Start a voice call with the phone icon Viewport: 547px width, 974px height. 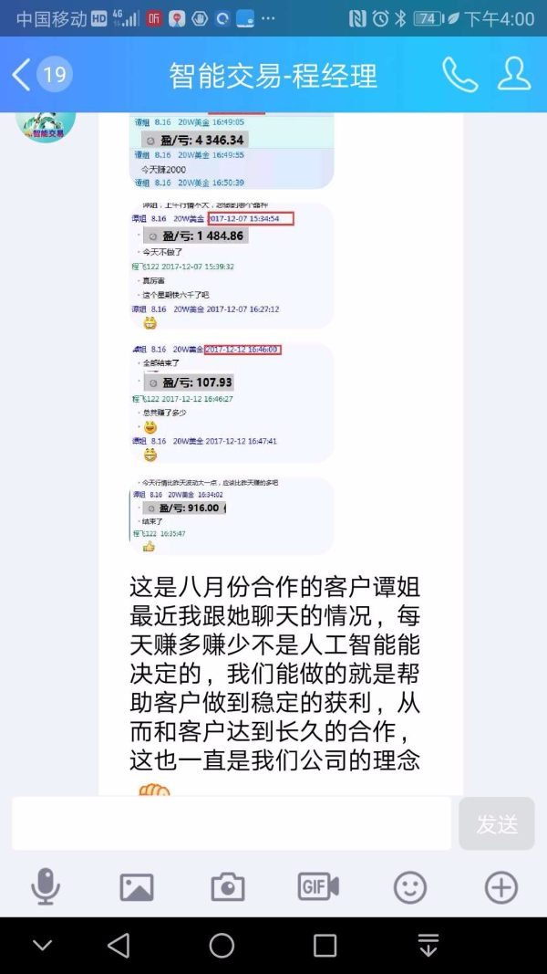coord(459,75)
